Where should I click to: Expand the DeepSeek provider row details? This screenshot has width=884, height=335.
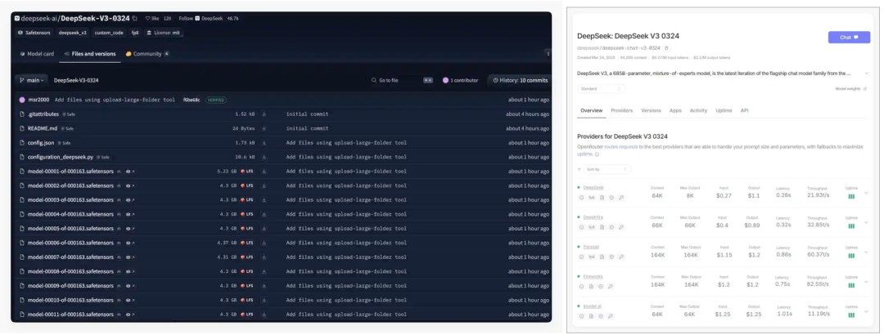point(866,193)
